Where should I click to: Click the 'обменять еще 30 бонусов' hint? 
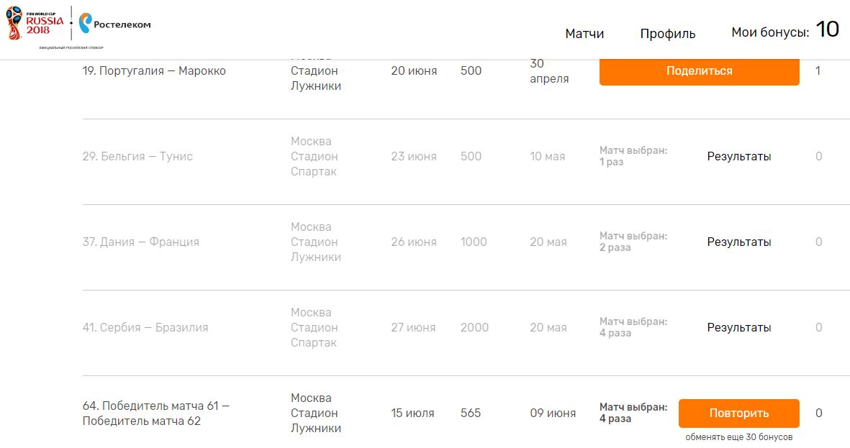tap(739, 437)
